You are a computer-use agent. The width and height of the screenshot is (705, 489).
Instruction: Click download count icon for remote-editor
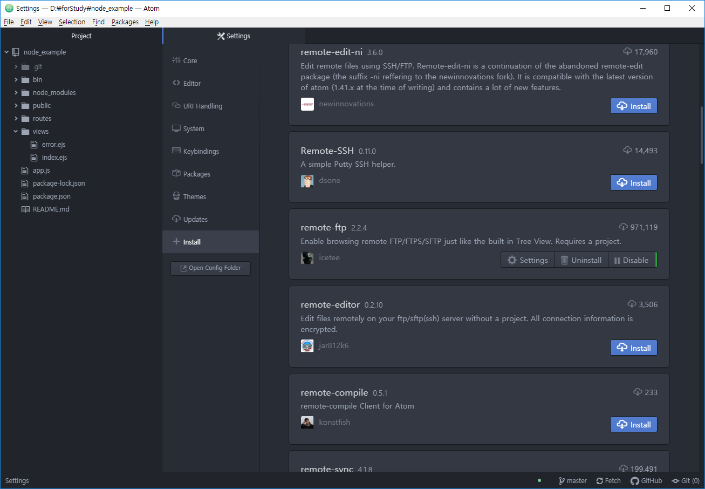coord(632,304)
